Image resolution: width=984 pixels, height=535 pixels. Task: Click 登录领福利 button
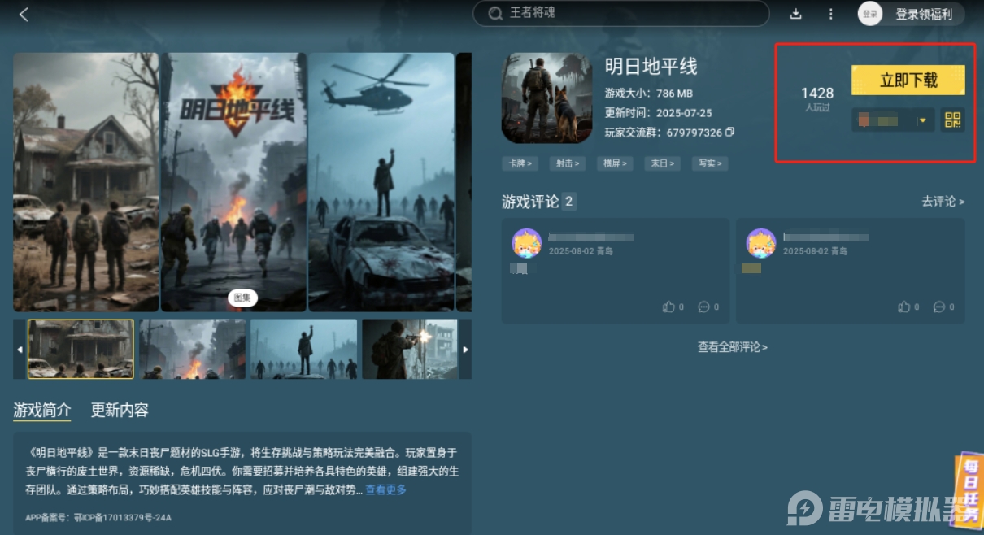tap(924, 14)
